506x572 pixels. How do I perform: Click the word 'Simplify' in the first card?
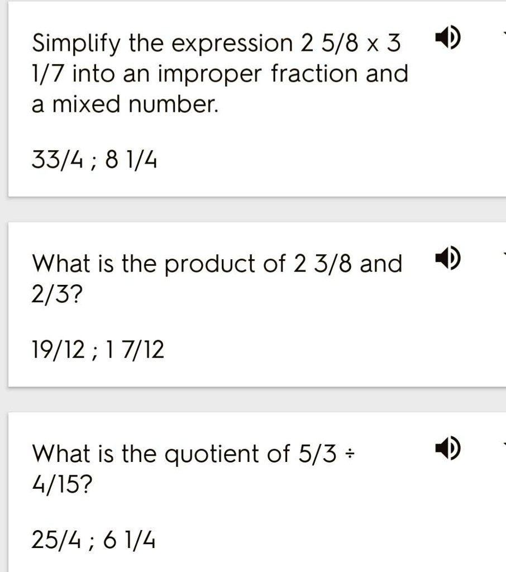pos(76,44)
